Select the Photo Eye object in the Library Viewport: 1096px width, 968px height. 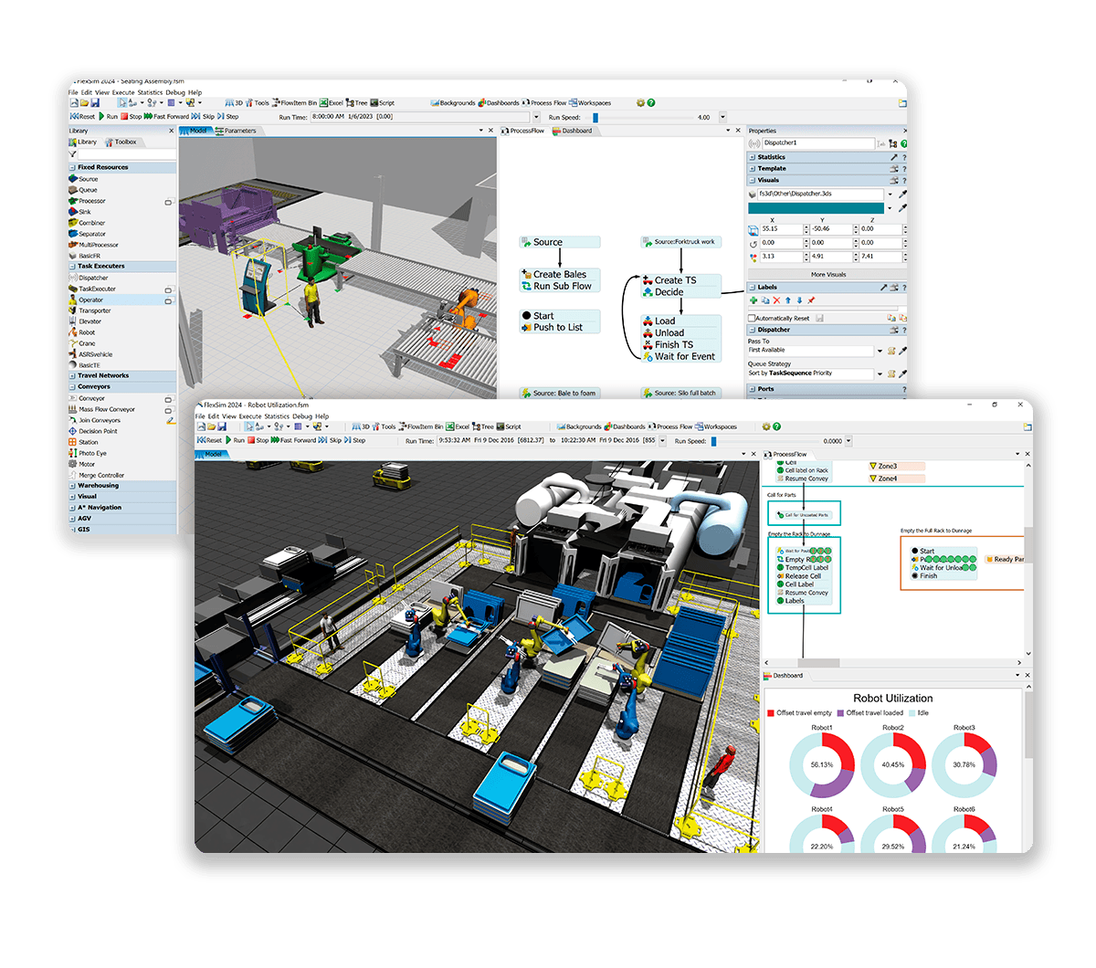(87, 453)
